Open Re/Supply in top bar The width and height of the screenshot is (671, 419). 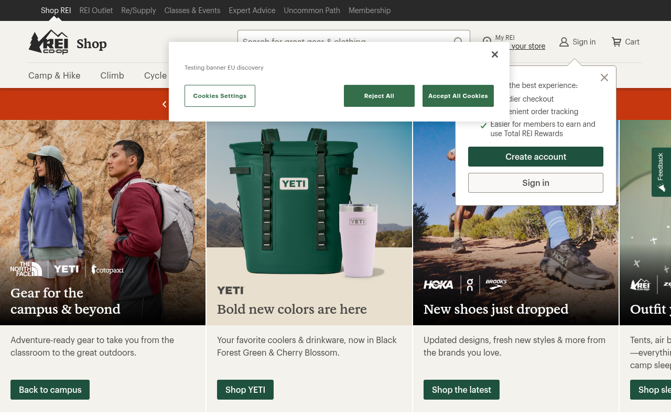138,10
